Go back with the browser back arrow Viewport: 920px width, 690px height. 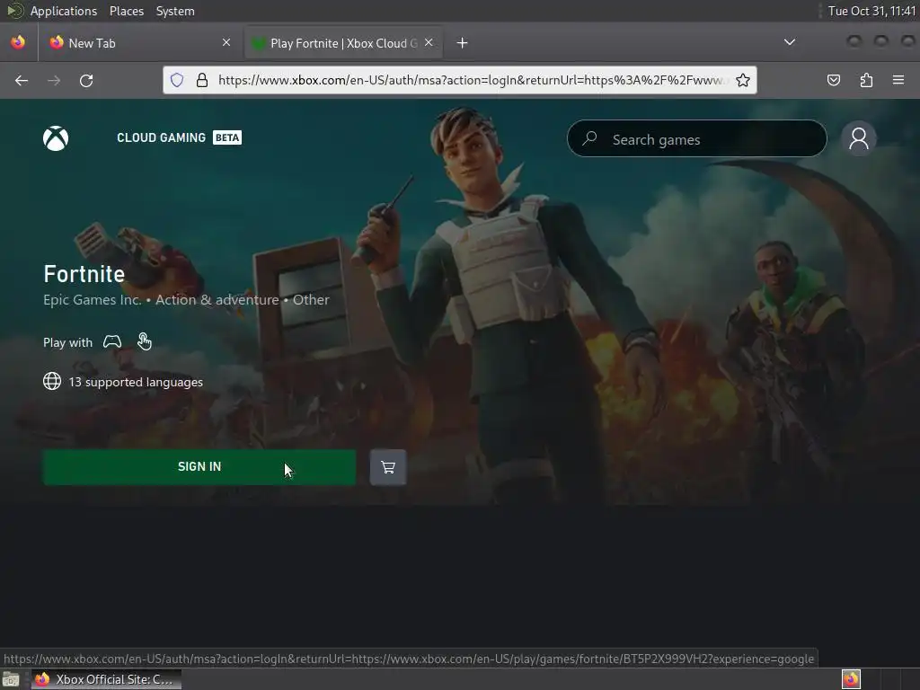point(22,80)
